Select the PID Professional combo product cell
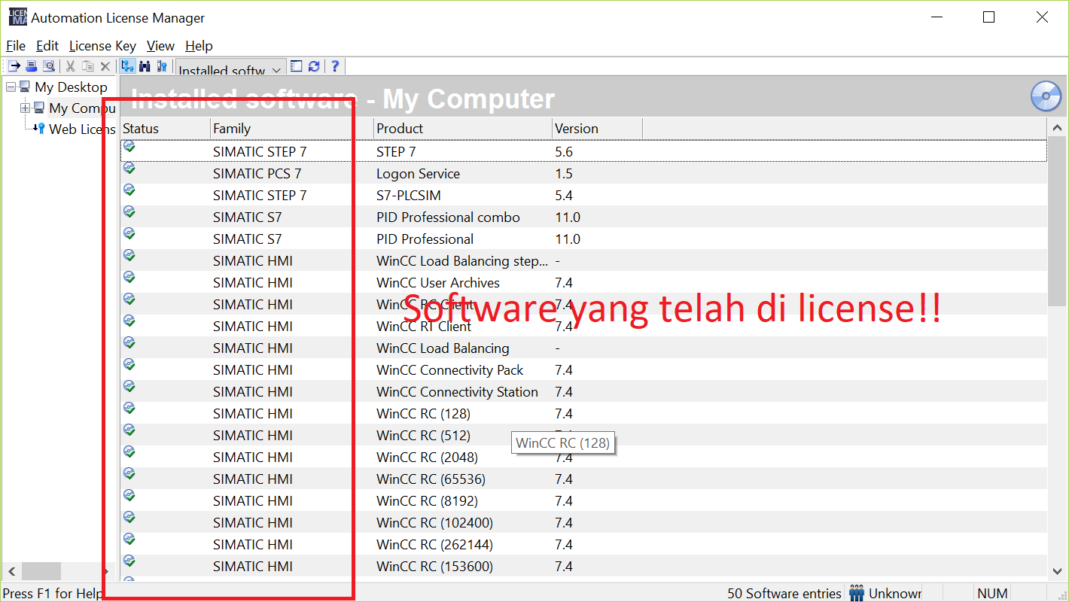Viewport: 1069px width, 602px height. tap(448, 217)
